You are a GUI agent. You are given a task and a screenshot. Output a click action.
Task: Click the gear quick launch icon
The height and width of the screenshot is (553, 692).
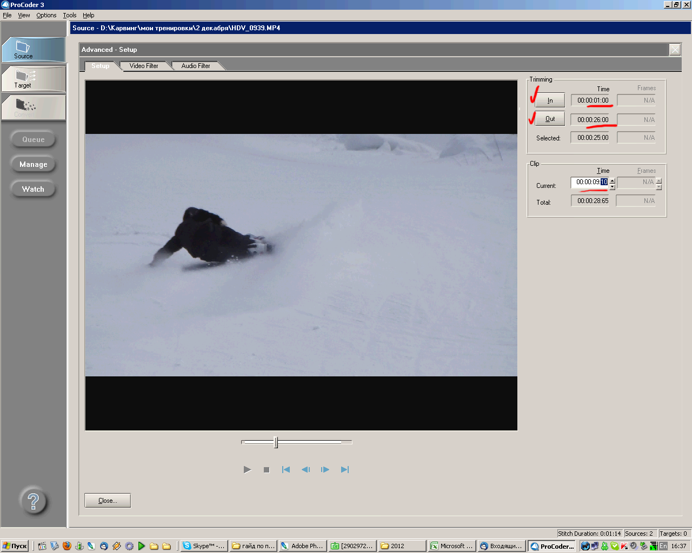(129, 546)
